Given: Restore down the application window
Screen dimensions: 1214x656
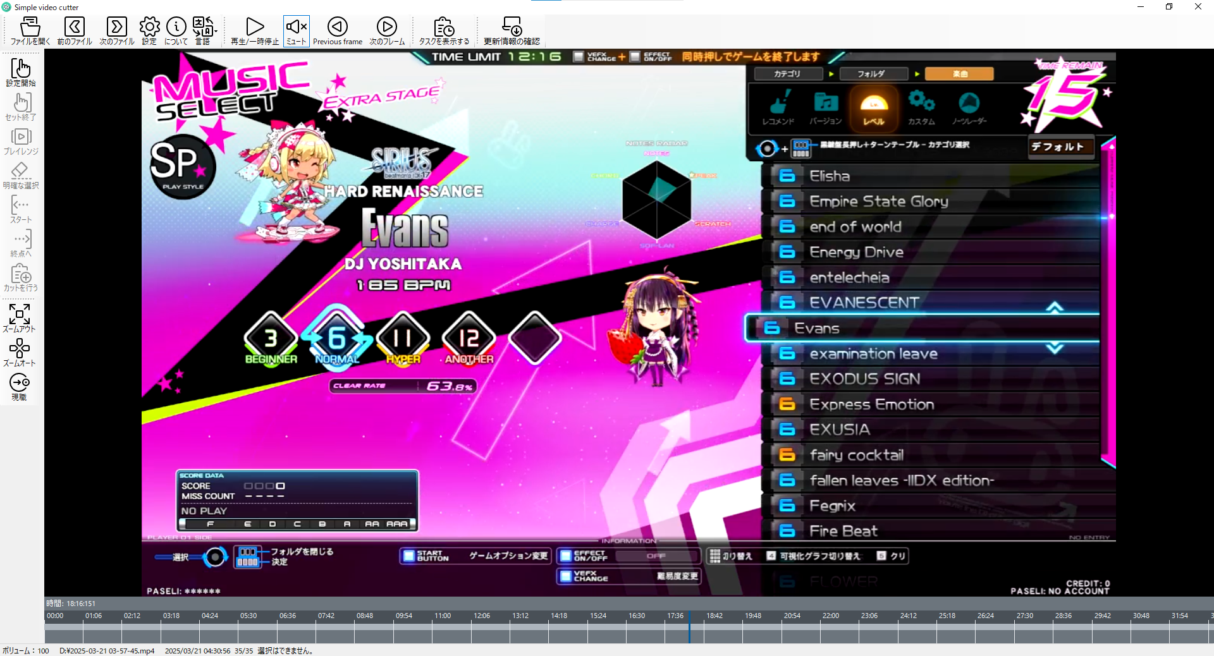Looking at the screenshot, I should click(1169, 7).
